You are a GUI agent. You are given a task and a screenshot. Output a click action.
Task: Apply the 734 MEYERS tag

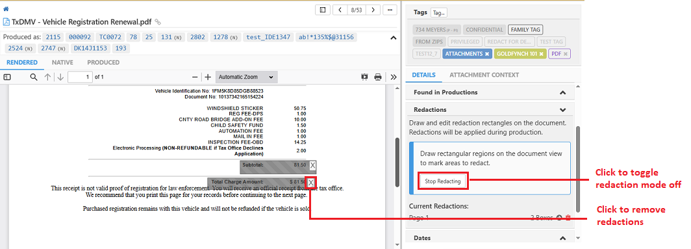[436, 29]
